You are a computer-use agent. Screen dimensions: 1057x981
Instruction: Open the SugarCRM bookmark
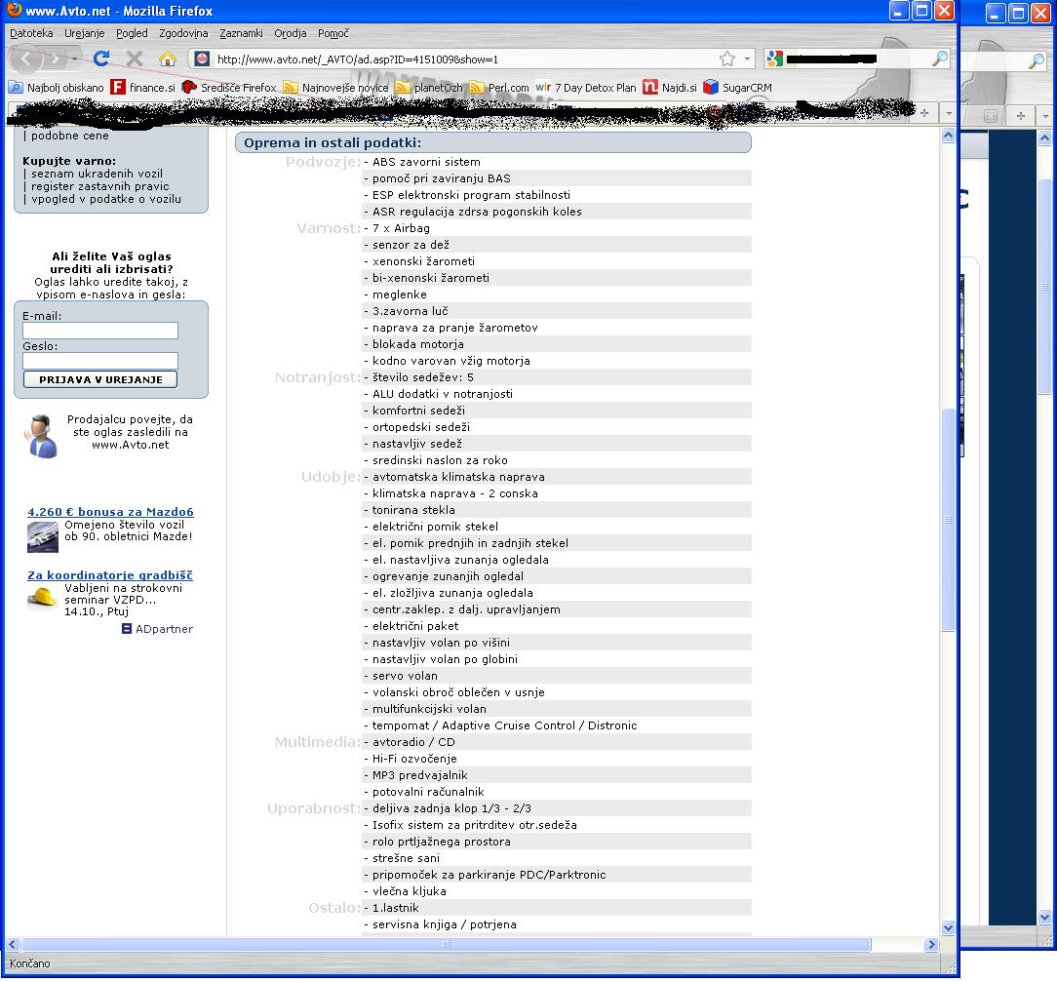point(737,88)
